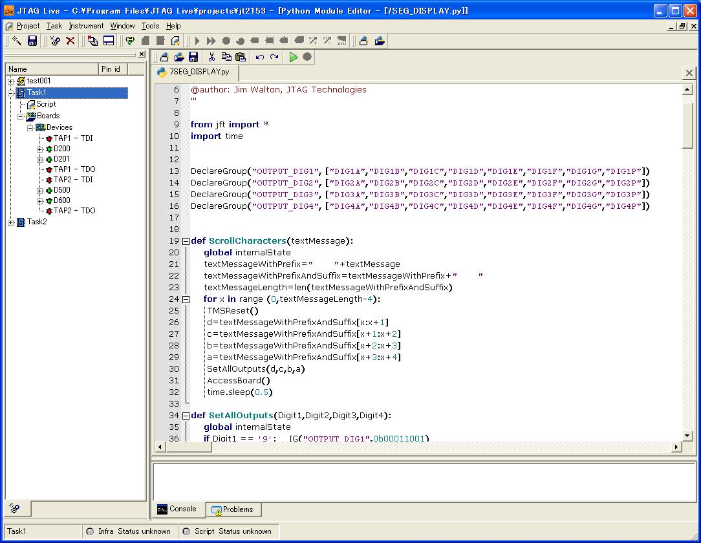Click the wizard wand toolbar icon

[x=17, y=41]
